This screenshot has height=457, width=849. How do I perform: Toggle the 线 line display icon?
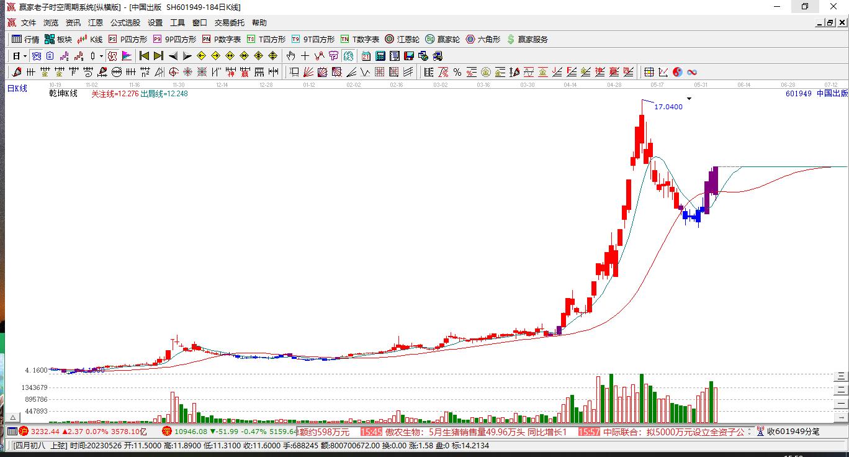[x=319, y=56]
